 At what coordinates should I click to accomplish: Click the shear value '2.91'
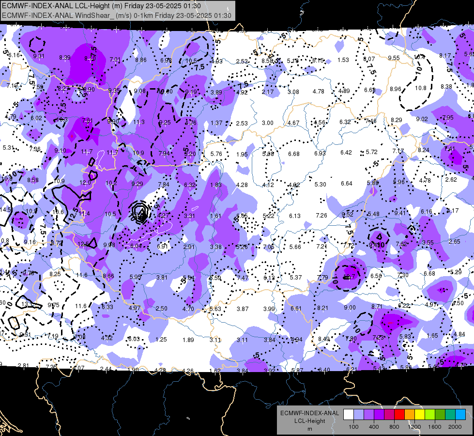tap(189, 247)
